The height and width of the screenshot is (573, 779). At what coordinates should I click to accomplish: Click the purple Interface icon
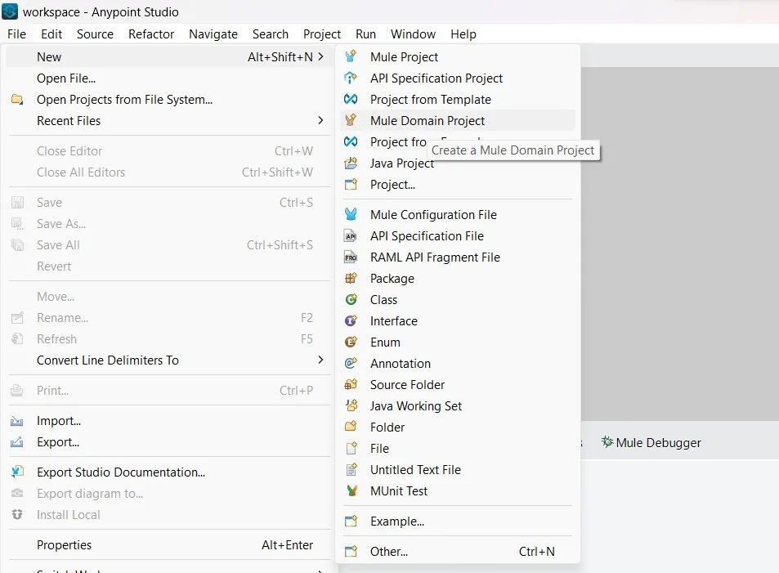pos(351,321)
